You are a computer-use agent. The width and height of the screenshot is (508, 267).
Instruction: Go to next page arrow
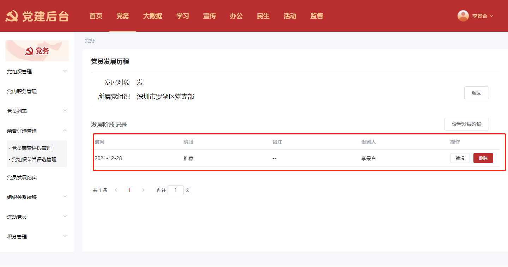(x=143, y=190)
